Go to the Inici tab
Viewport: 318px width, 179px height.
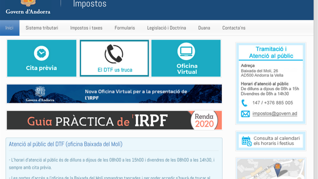pos(10,28)
